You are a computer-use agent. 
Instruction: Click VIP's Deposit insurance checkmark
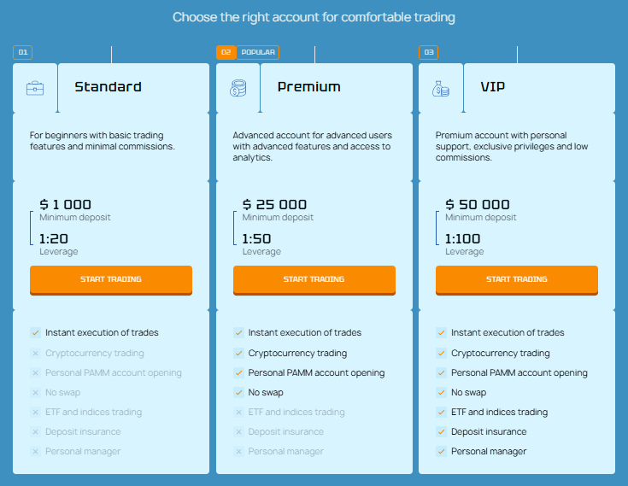(x=441, y=432)
